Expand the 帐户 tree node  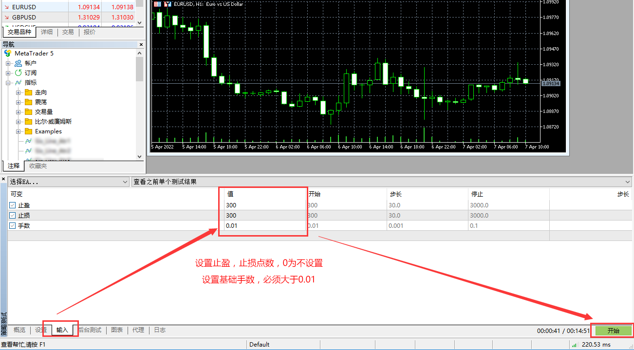8,63
